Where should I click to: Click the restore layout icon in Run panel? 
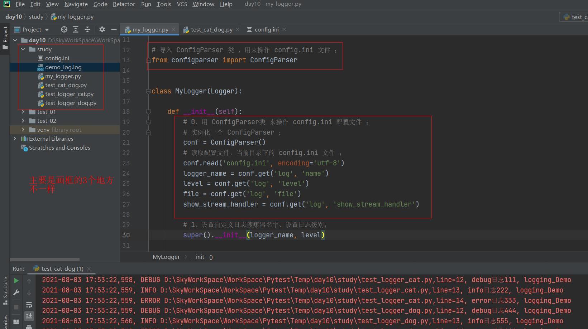coord(16,321)
